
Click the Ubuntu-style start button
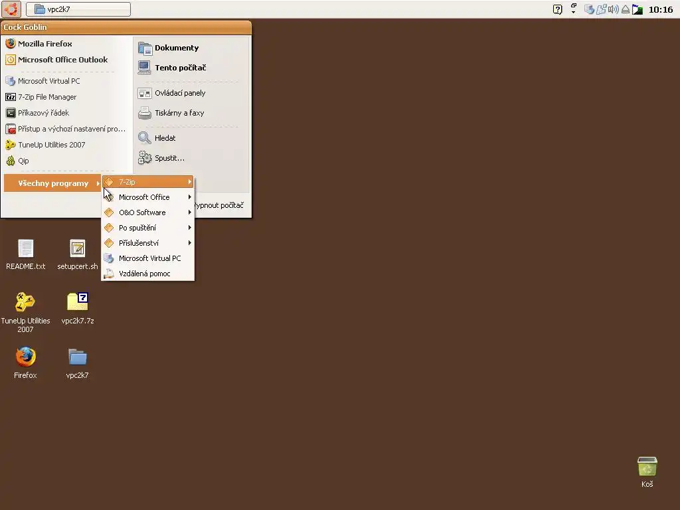pyautogui.click(x=11, y=9)
